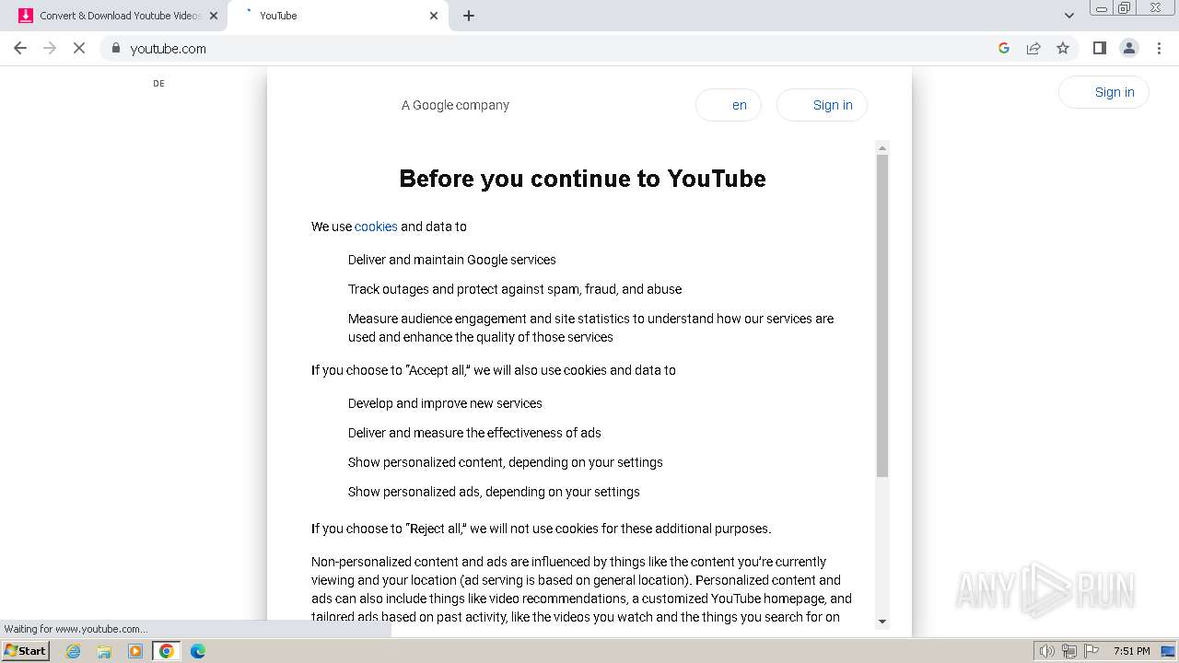This screenshot has width=1179, height=663.
Task: Change language with the en button
Action: (x=728, y=105)
